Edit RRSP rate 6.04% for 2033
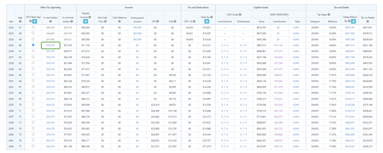Image resolution: width=383 pixels, height=153 pixels. (x=296, y=93)
